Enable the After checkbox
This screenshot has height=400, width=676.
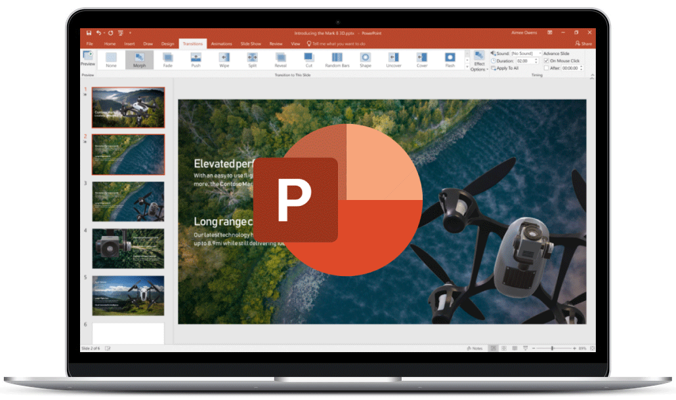tap(546, 68)
